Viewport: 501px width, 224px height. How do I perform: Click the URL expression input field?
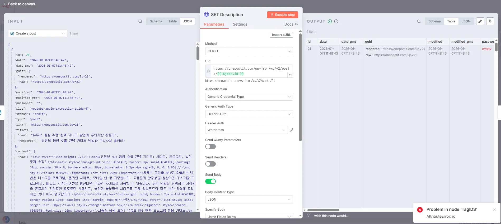click(x=249, y=71)
